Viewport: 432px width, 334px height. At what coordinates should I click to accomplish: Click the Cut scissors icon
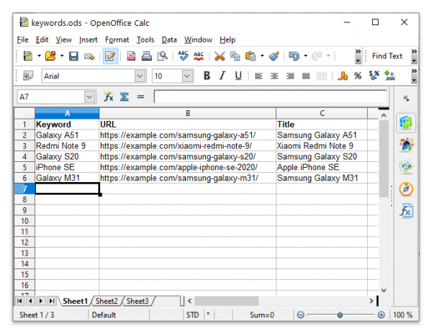[220, 56]
